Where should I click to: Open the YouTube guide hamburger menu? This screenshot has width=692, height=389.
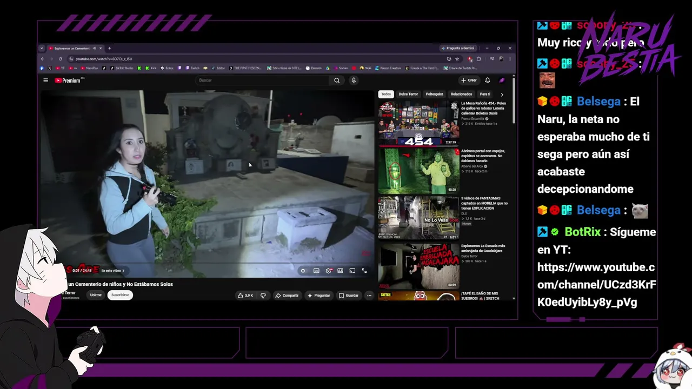click(x=46, y=81)
